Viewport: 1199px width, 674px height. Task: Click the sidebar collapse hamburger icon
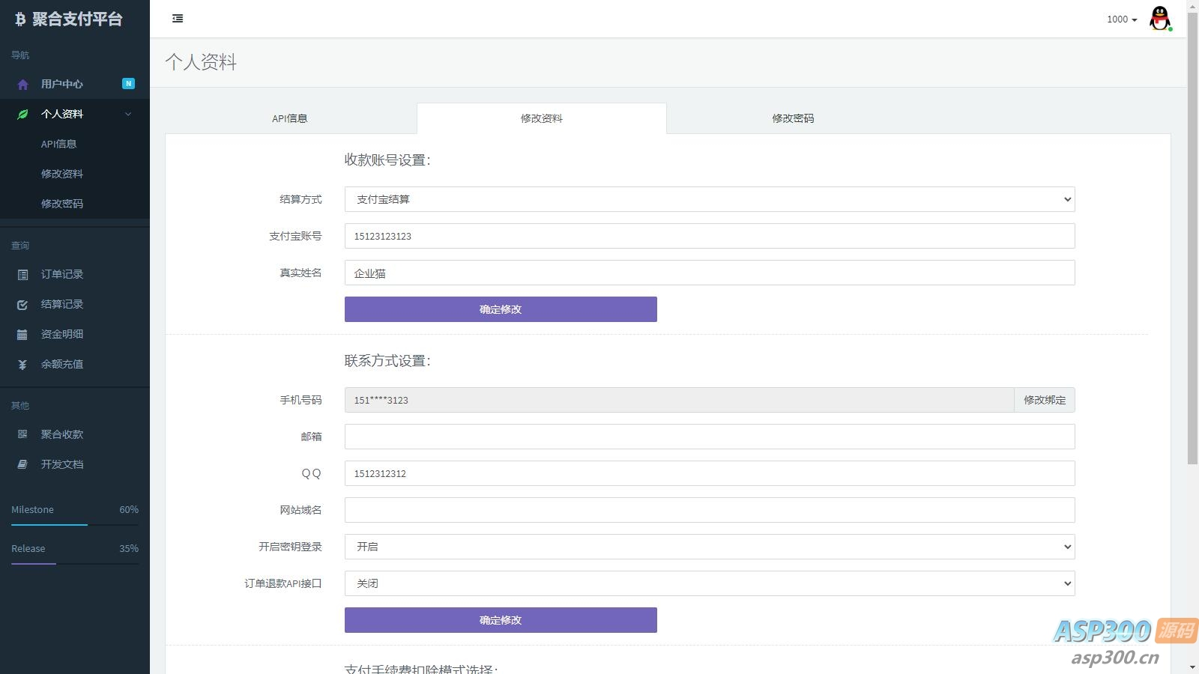pyautogui.click(x=178, y=19)
